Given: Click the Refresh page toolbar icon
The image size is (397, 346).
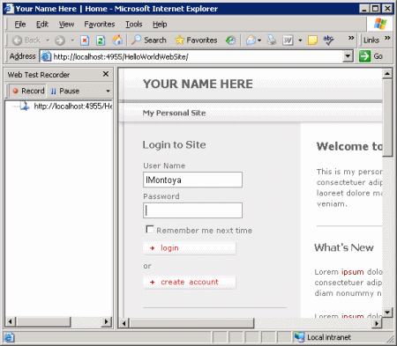Looking at the screenshot, I should point(101,40).
